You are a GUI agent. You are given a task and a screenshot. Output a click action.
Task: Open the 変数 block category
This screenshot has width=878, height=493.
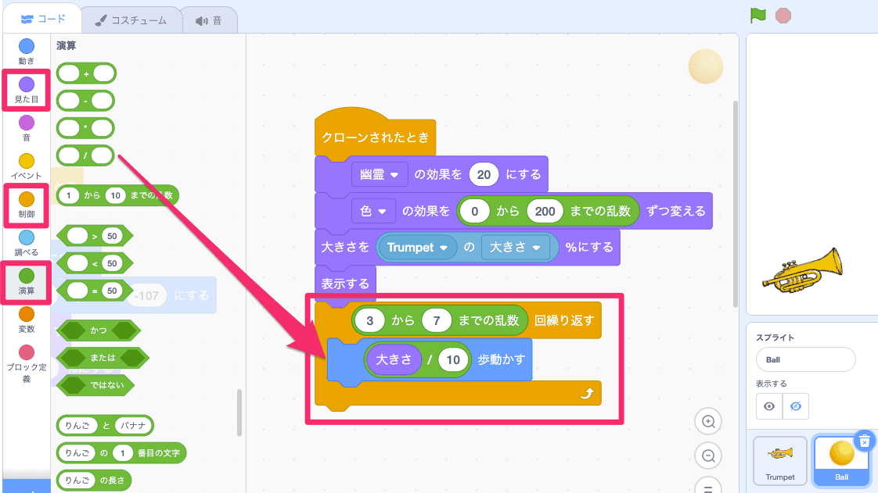tap(27, 320)
